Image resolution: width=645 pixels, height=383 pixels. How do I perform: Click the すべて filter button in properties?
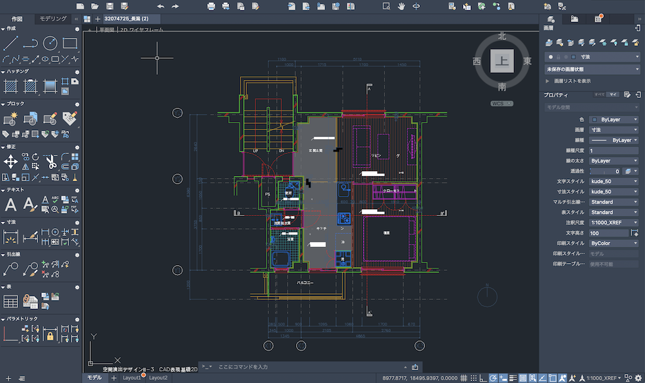tap(599, 95)
